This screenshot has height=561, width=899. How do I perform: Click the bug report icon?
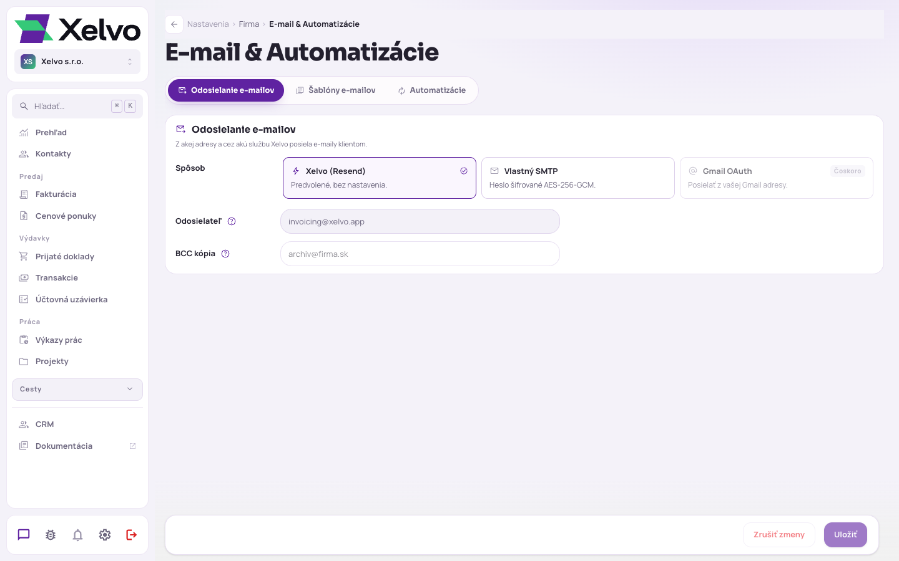51,535
